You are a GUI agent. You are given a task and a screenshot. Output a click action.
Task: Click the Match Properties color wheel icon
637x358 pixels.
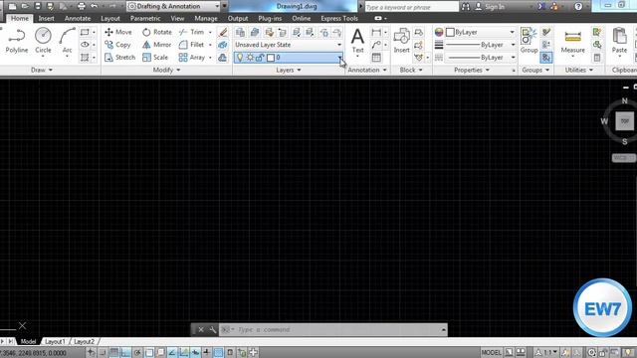click(439, 32)
